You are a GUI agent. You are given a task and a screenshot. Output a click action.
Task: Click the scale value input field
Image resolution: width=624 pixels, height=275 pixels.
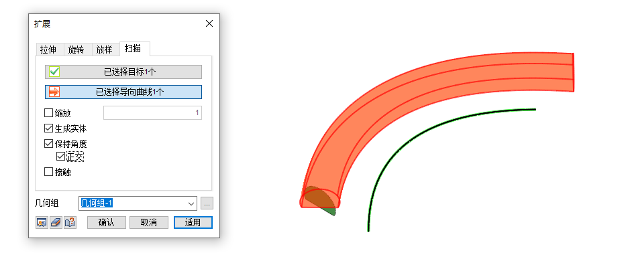click(x=152, y=112)
